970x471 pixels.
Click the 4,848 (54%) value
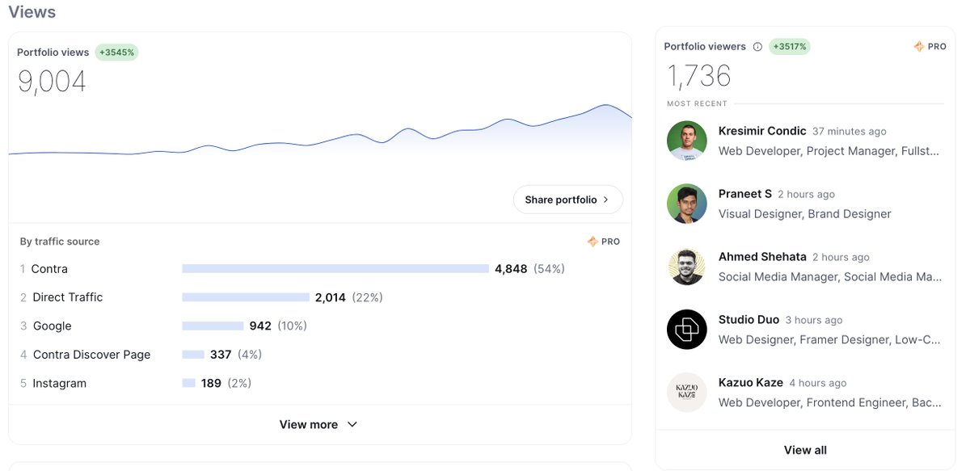pos(529,269)
